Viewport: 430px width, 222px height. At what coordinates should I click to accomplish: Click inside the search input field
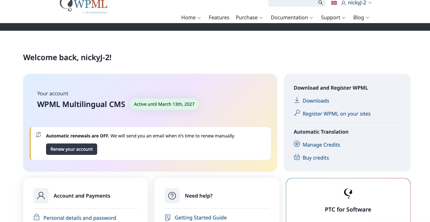(292, 3)
